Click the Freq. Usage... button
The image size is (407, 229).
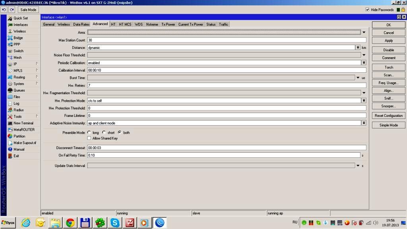pyautogui.click(x=389, y=83)
